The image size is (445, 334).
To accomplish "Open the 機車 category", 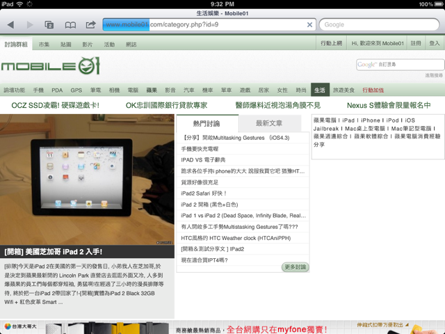I will pyautogui.click(x=207, y=90).
